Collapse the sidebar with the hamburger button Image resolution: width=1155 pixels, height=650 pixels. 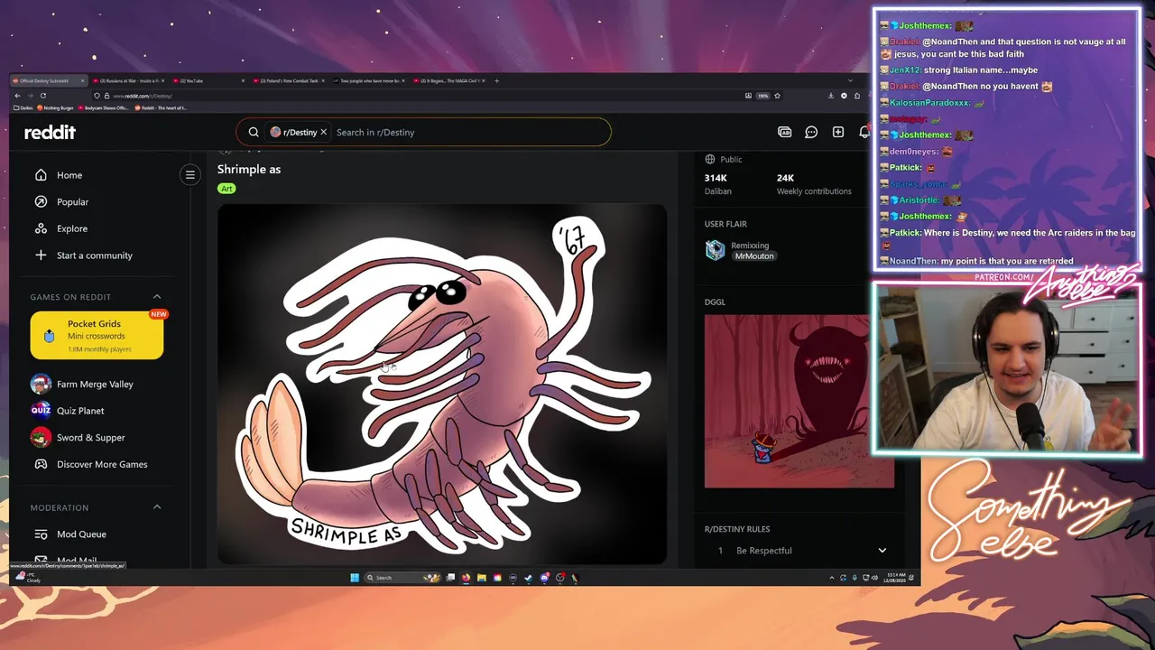click(x=189, y=174)
